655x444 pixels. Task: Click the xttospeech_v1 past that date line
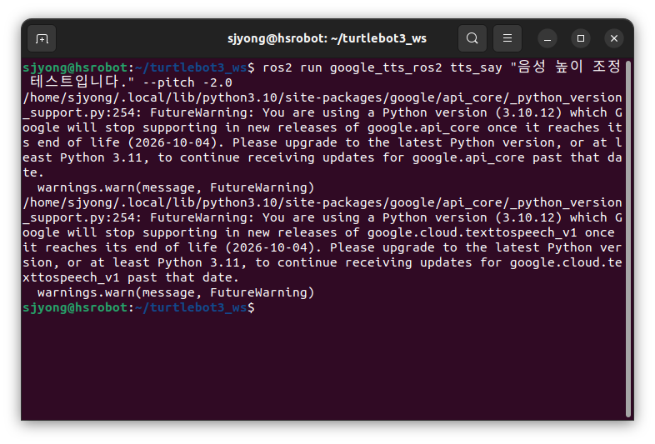pyautogui.click(x=131, y=277)
